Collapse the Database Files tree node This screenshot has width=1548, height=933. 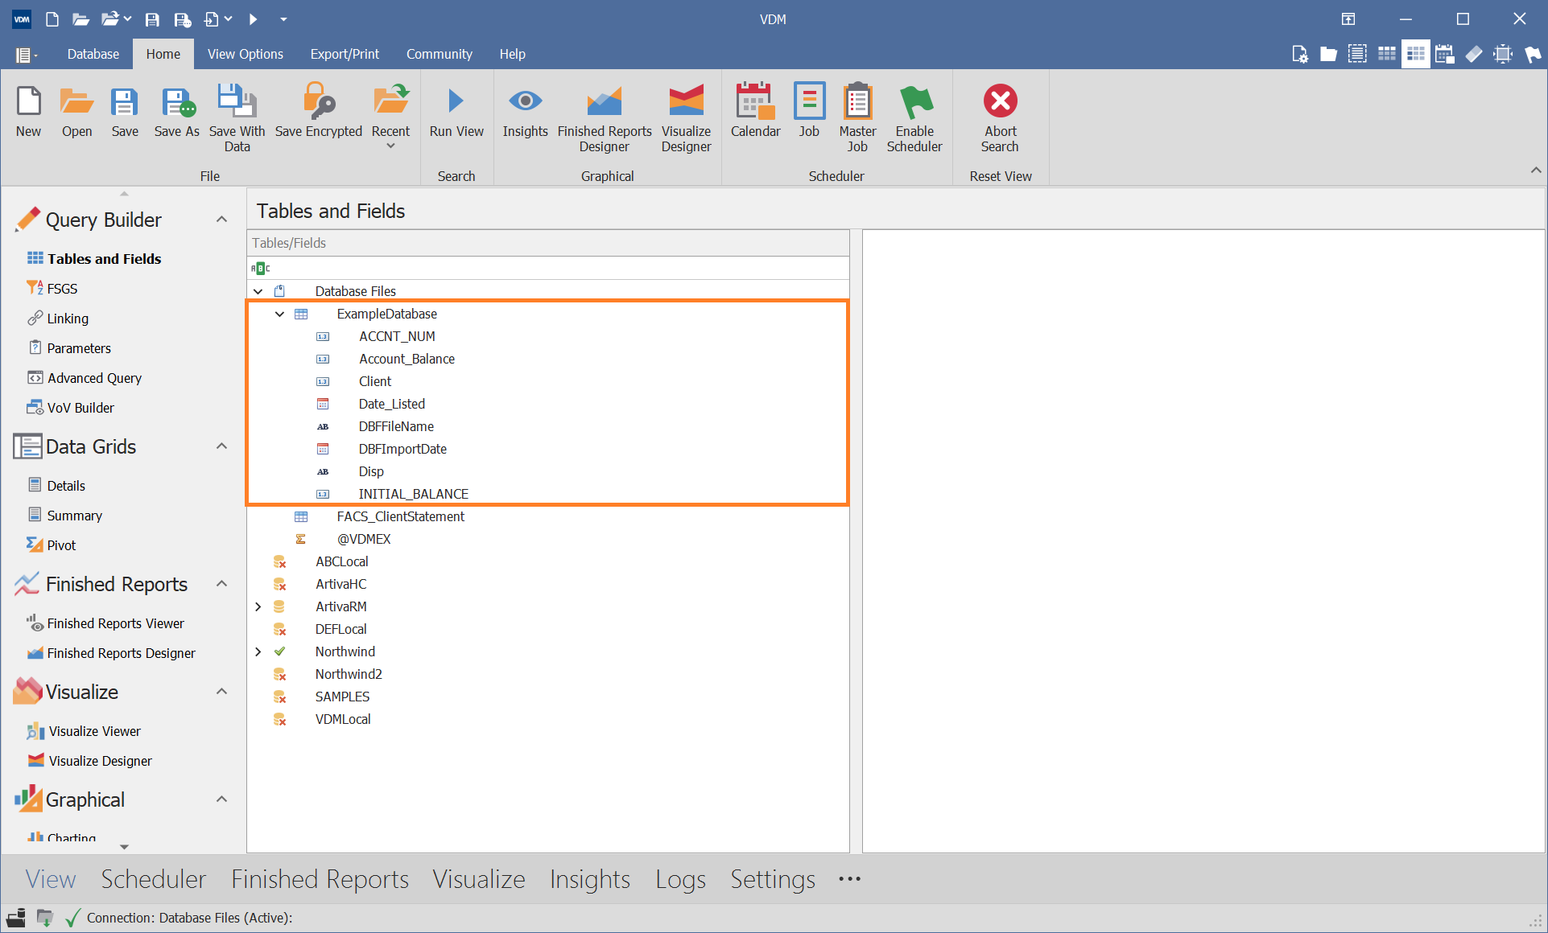[258, 291]
